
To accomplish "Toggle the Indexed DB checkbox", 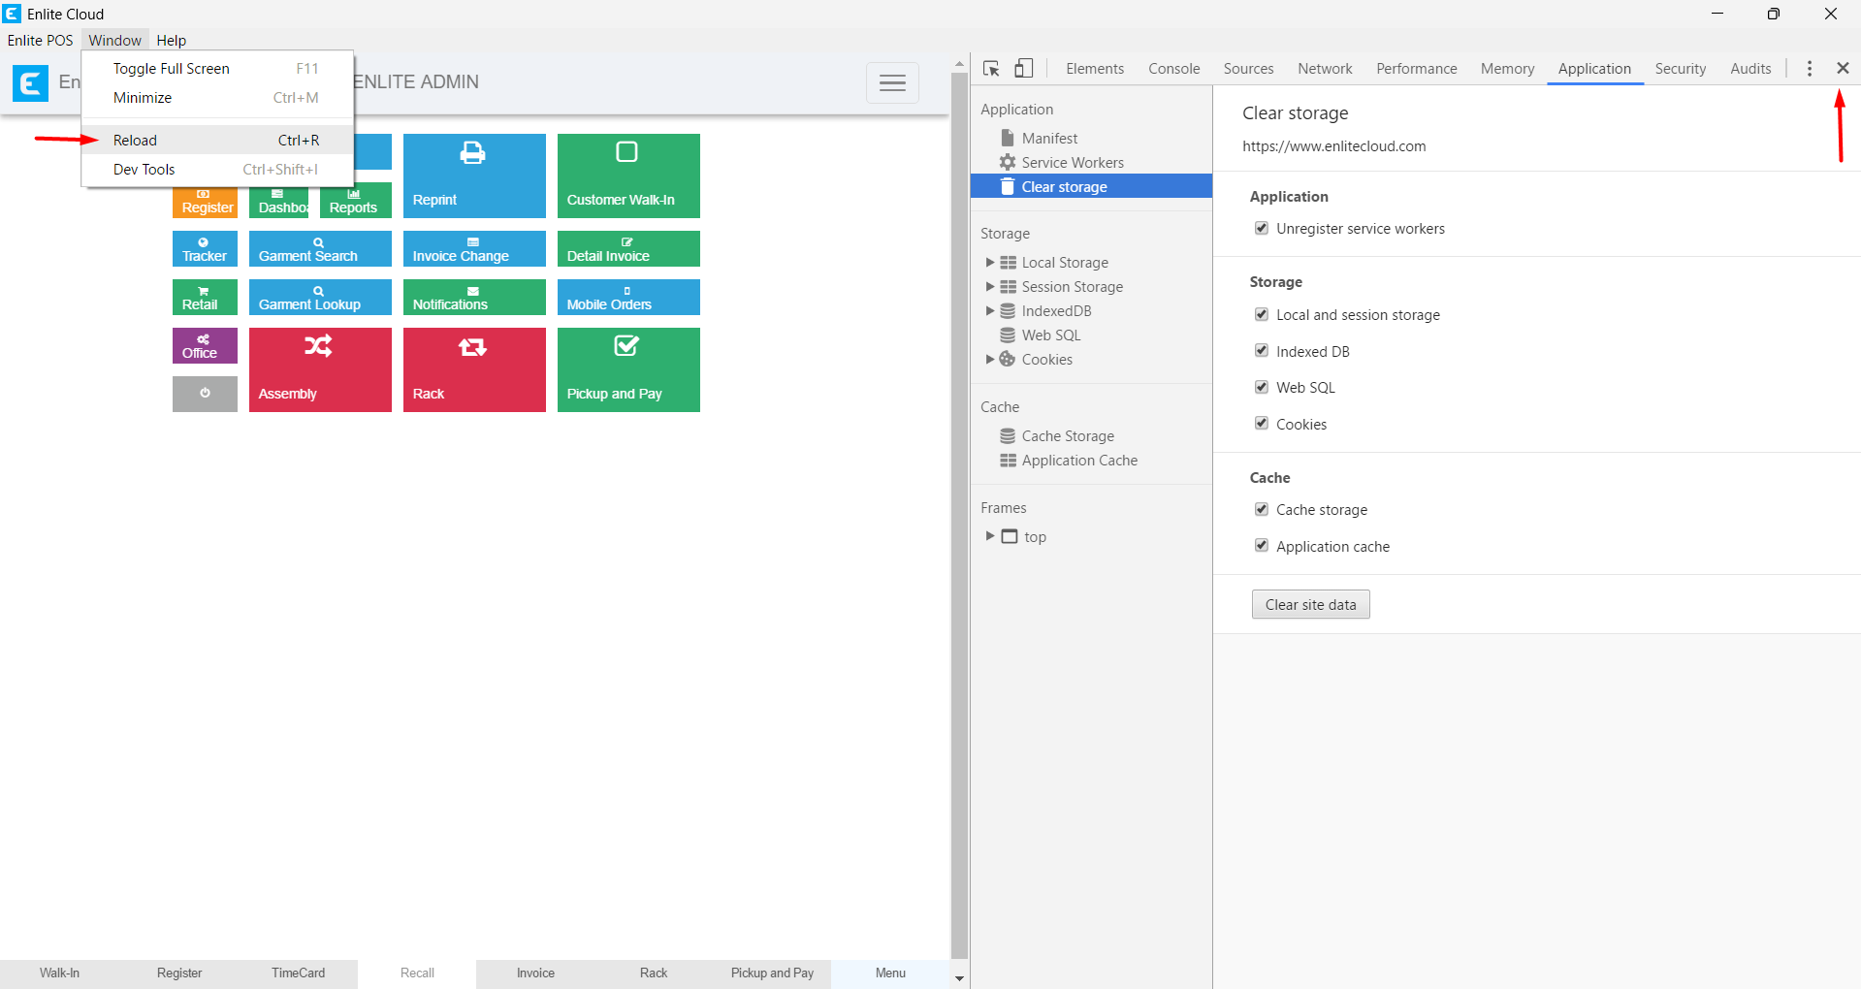I will pyautogui.click(x=1262, y=351).
